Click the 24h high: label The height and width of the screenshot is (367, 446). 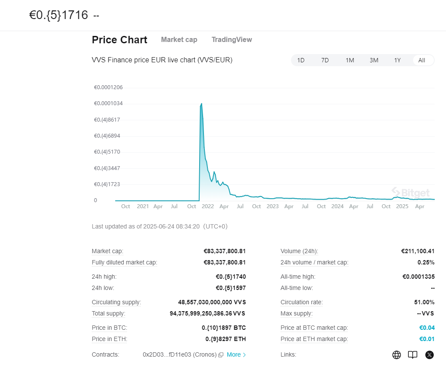coord(104,277)
